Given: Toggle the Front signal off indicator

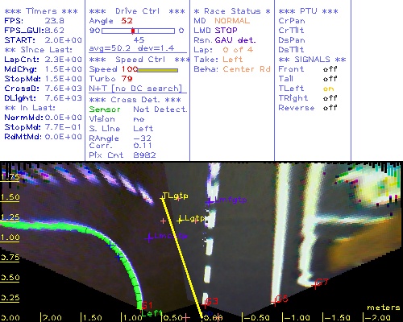Looking at the screenshot, I should (x=330, y=69).
